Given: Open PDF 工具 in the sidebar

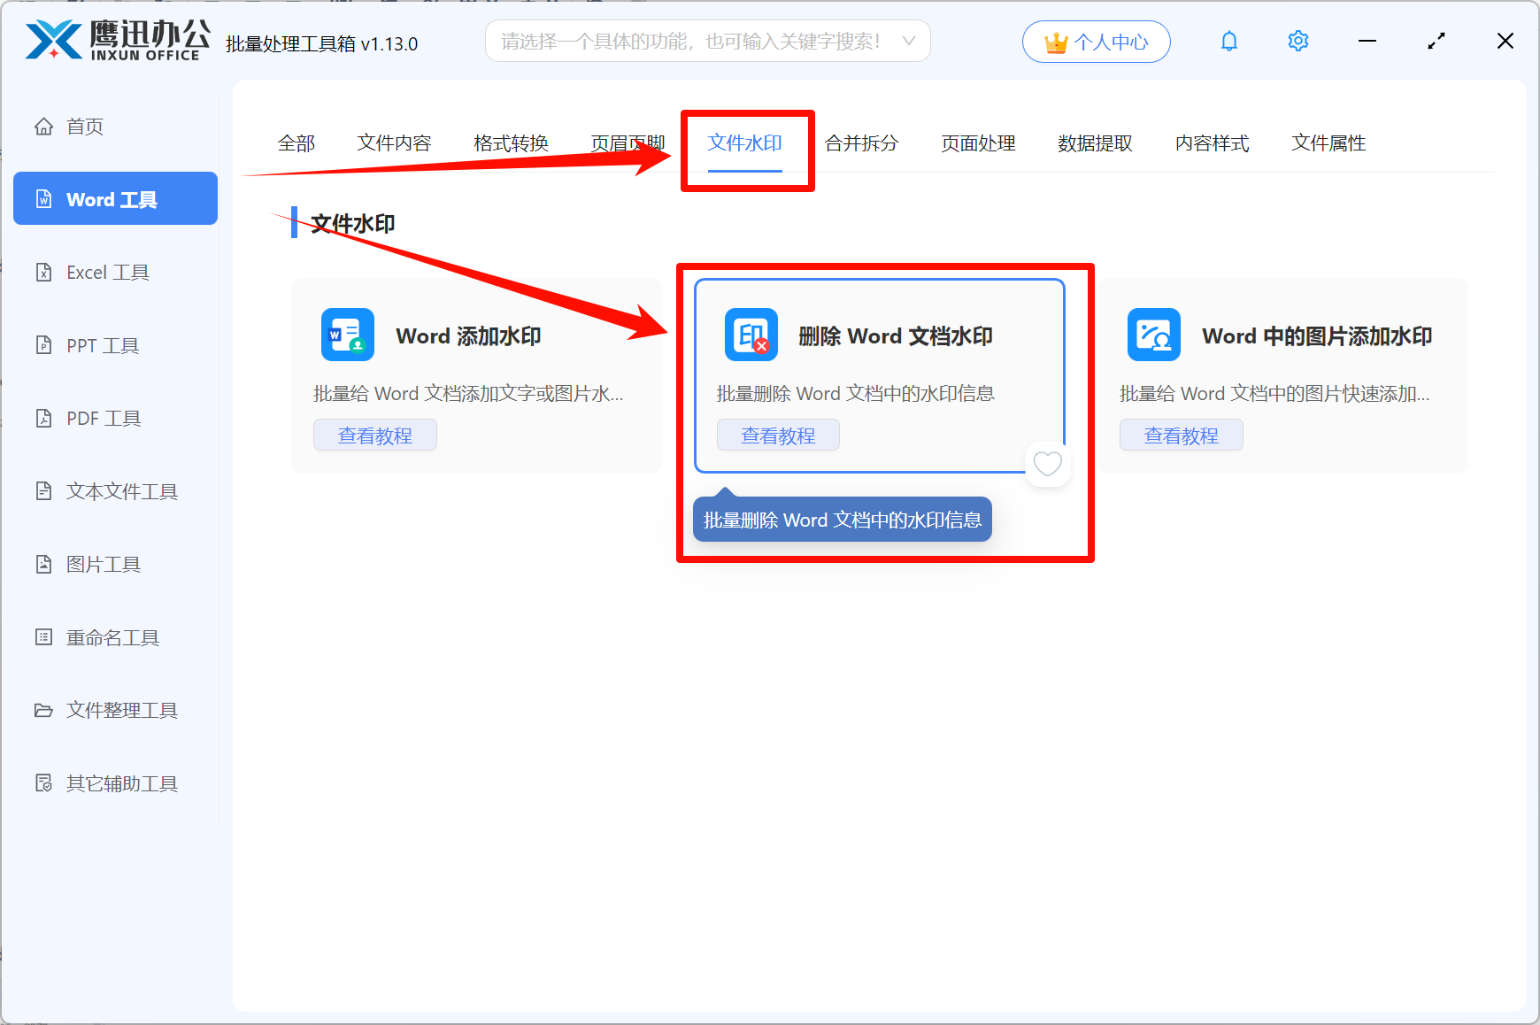Looking at the screenshot, I should click(x=104, y=418).
